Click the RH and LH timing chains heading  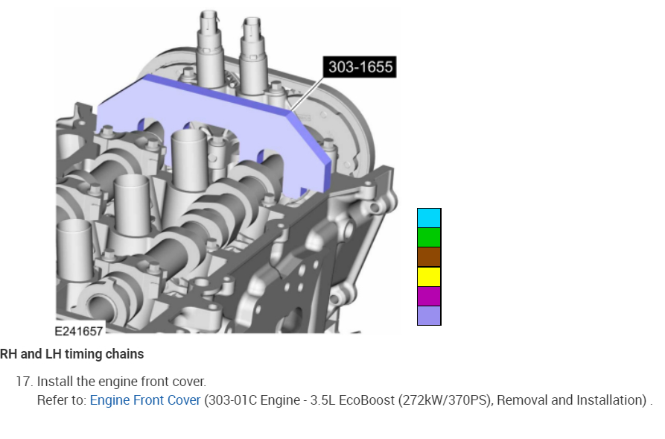(71, 354)
